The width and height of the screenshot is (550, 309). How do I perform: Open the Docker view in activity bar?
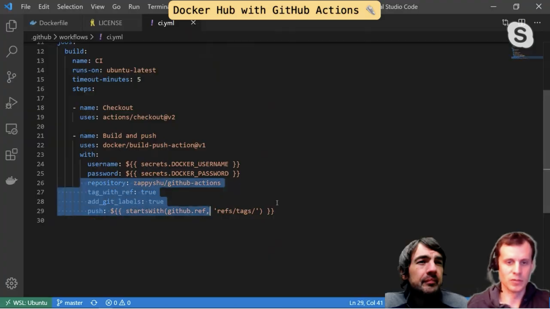pos(11,180)
